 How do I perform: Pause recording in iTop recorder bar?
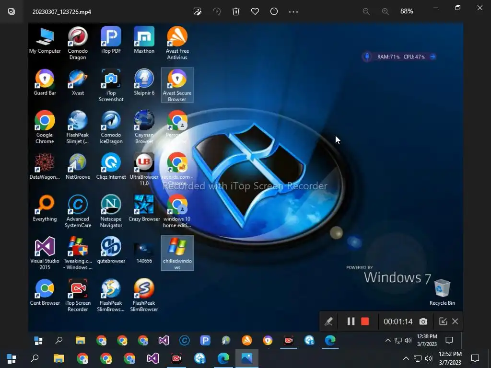351,322
